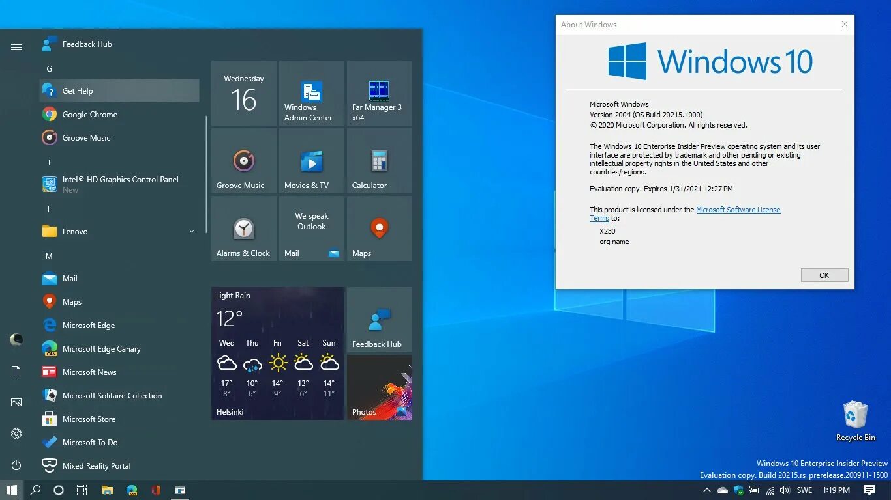Close the About Windows dialog
The image size is (891, 500).
tap(845, 25)
